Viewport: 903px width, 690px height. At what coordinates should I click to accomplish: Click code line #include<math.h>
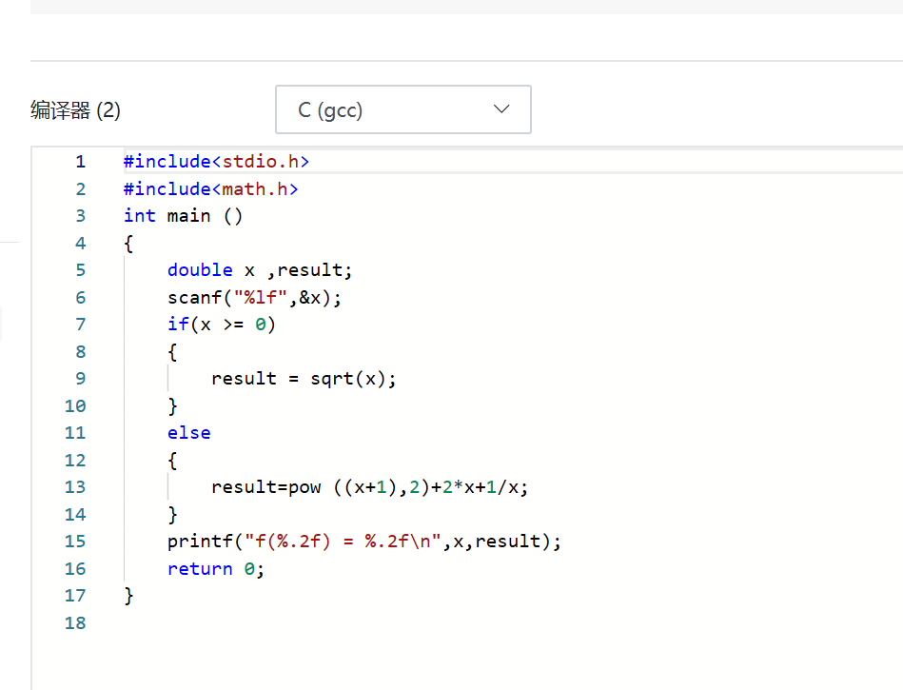click(x=211, y=188)
